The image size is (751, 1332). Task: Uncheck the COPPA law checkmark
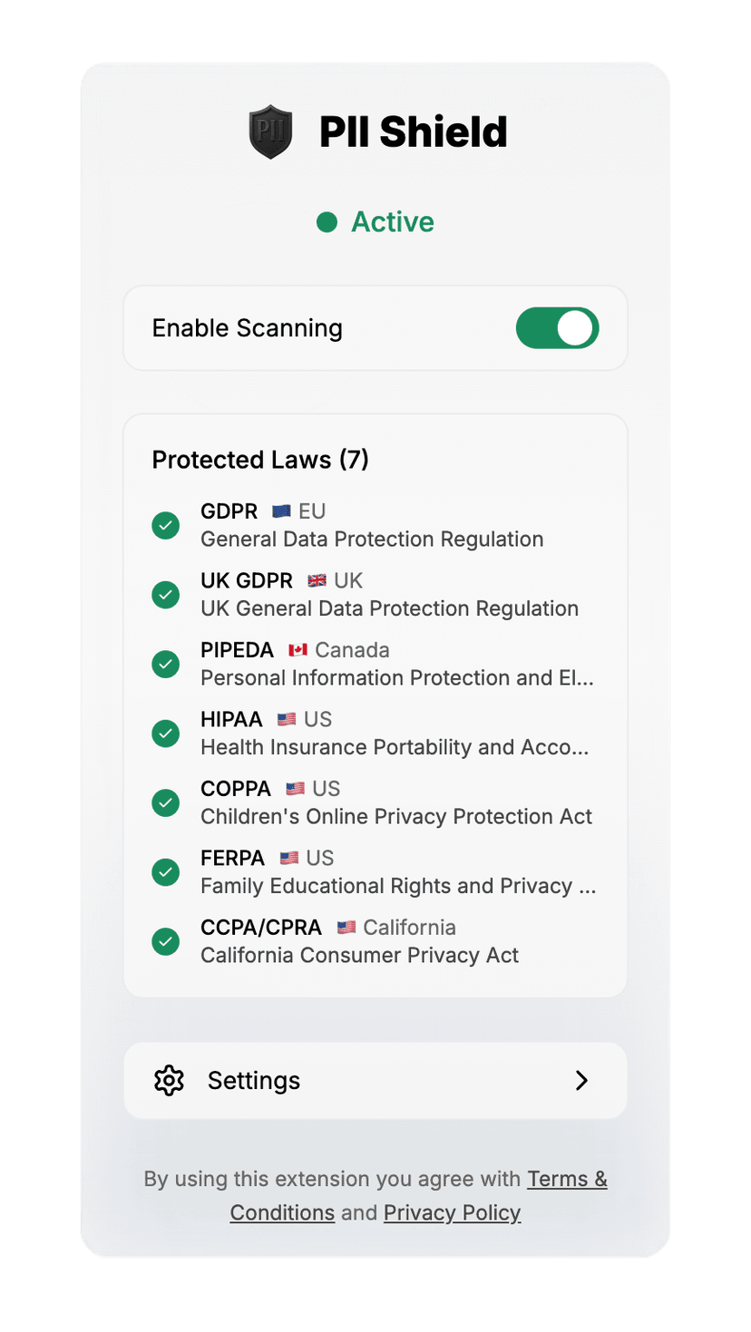(165, 802)
